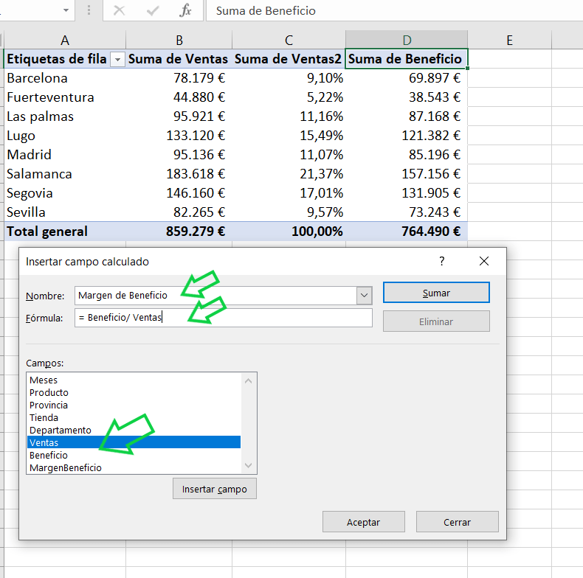This screenshot has width=583, height=578.
Task: Click cell showing 11,16% for Las palmas
Action: [289, 116]
